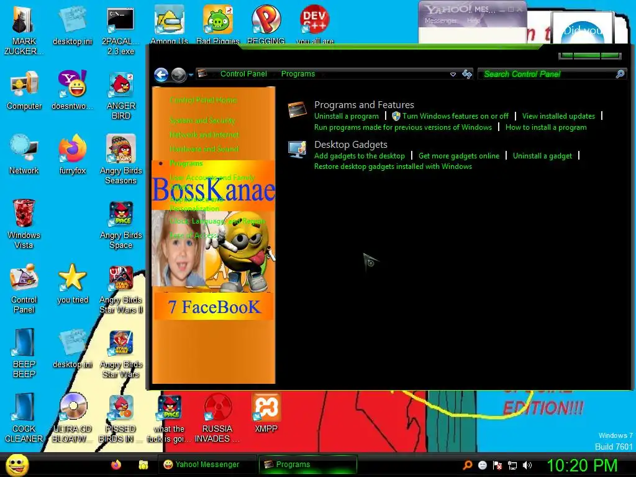Open Computer desktop icon
Image resolution: width=636 pixels, height=477 pixels.
pos(24,90)
